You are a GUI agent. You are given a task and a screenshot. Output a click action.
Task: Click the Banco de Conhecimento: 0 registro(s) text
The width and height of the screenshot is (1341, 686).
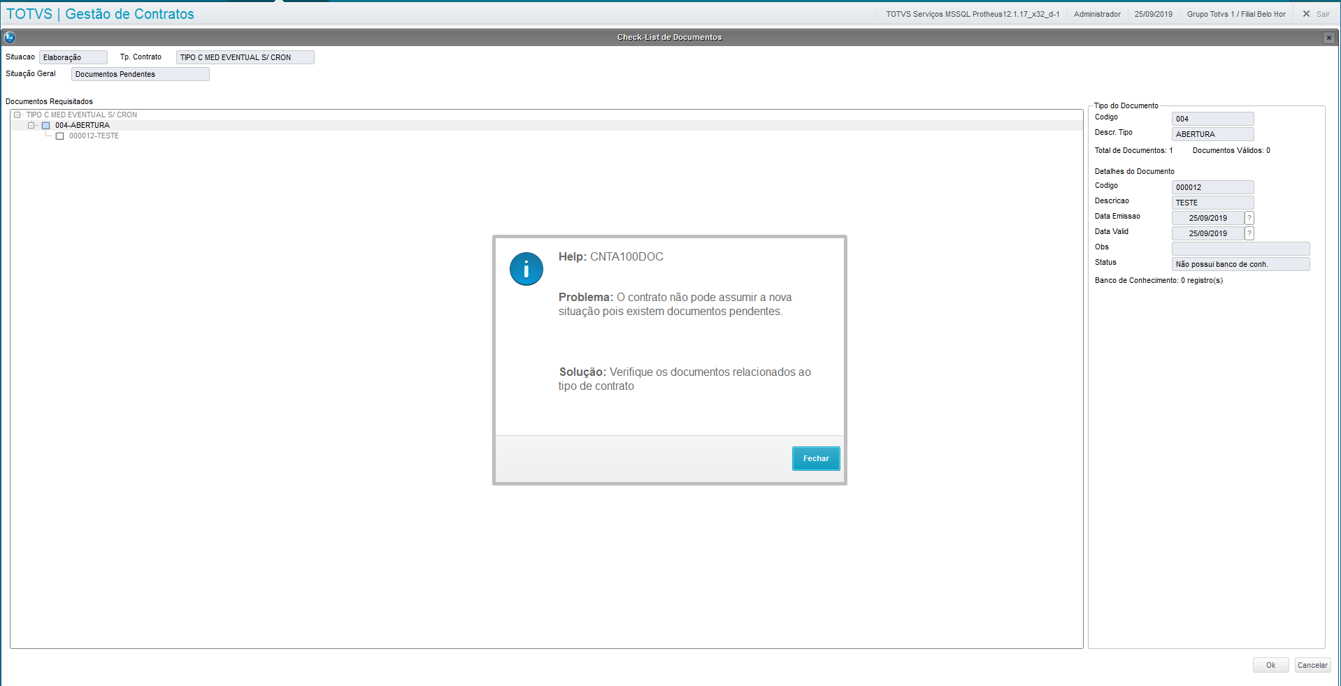point(1159,281)
